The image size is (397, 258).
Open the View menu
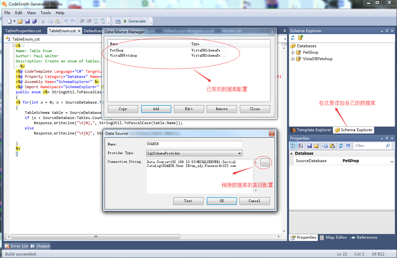31,13
